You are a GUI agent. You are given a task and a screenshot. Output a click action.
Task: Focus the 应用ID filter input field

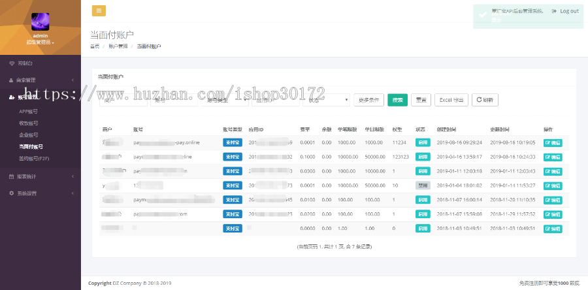tap(276, 100)
